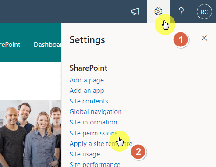The image size is (216, 167).
Task: Click the Settings gear icon
Action: click(158, 11)
